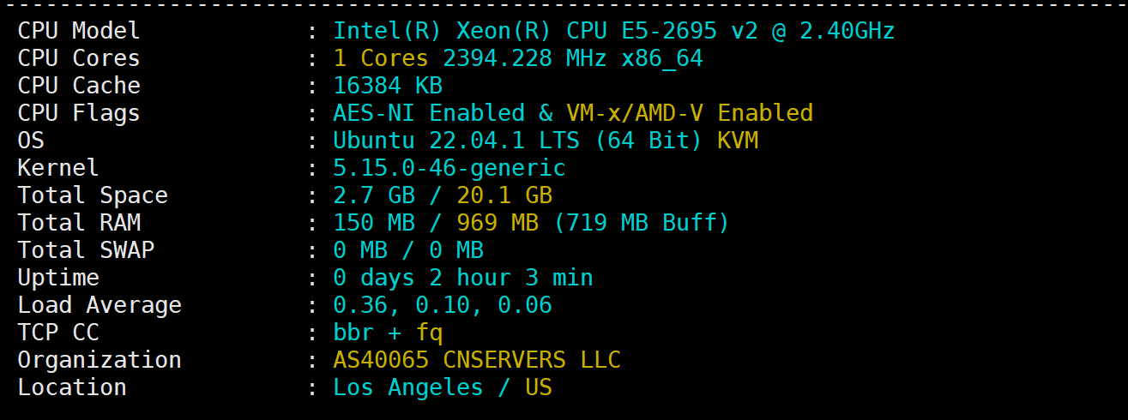Click the KVM virtualization text

738,141
